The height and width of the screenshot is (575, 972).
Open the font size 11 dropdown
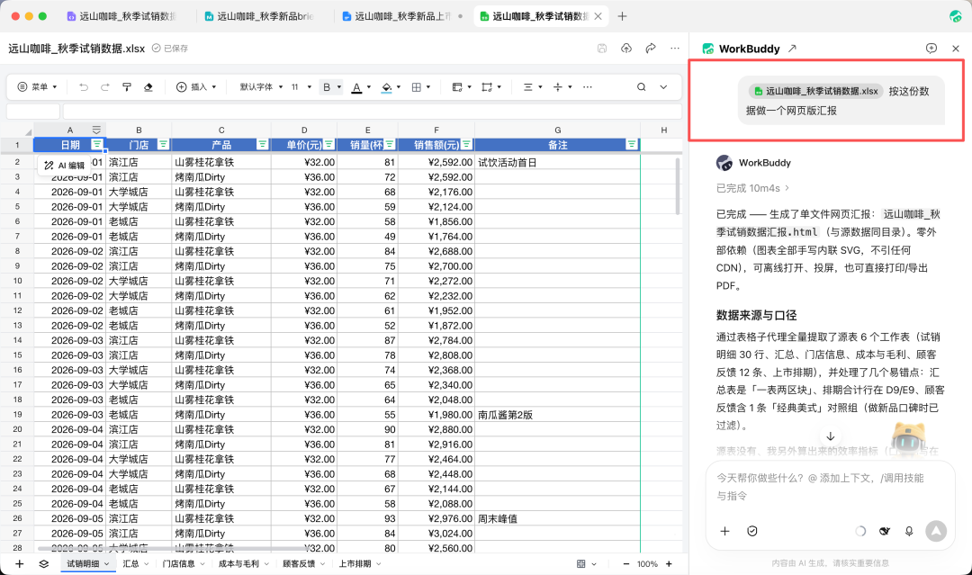tap(301, 87)
